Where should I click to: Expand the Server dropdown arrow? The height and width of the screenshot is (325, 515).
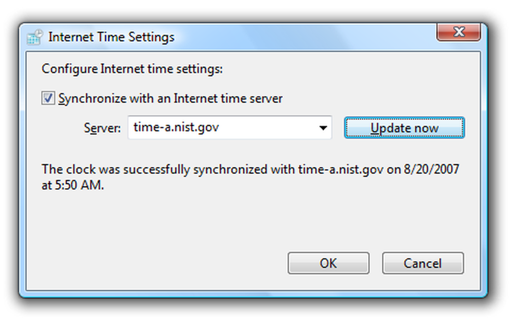(x=323, y=128)
